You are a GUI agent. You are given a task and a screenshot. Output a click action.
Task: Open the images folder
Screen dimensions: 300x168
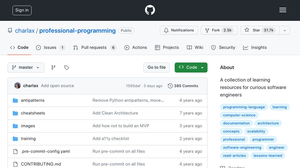[x=28, y=126]
